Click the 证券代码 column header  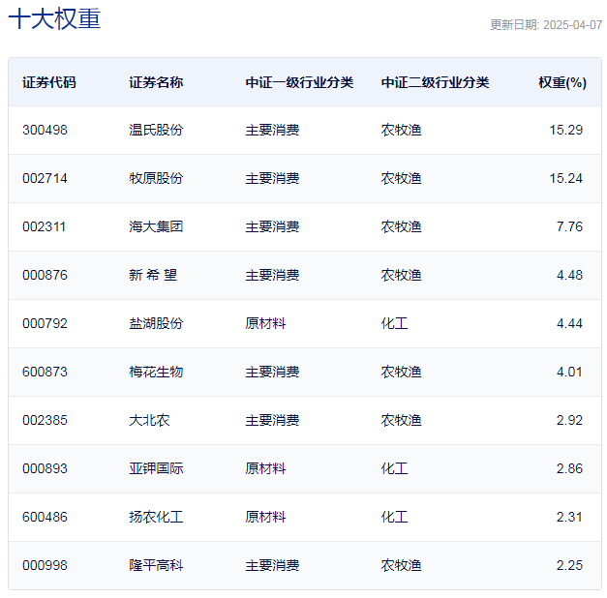(48, 82)
